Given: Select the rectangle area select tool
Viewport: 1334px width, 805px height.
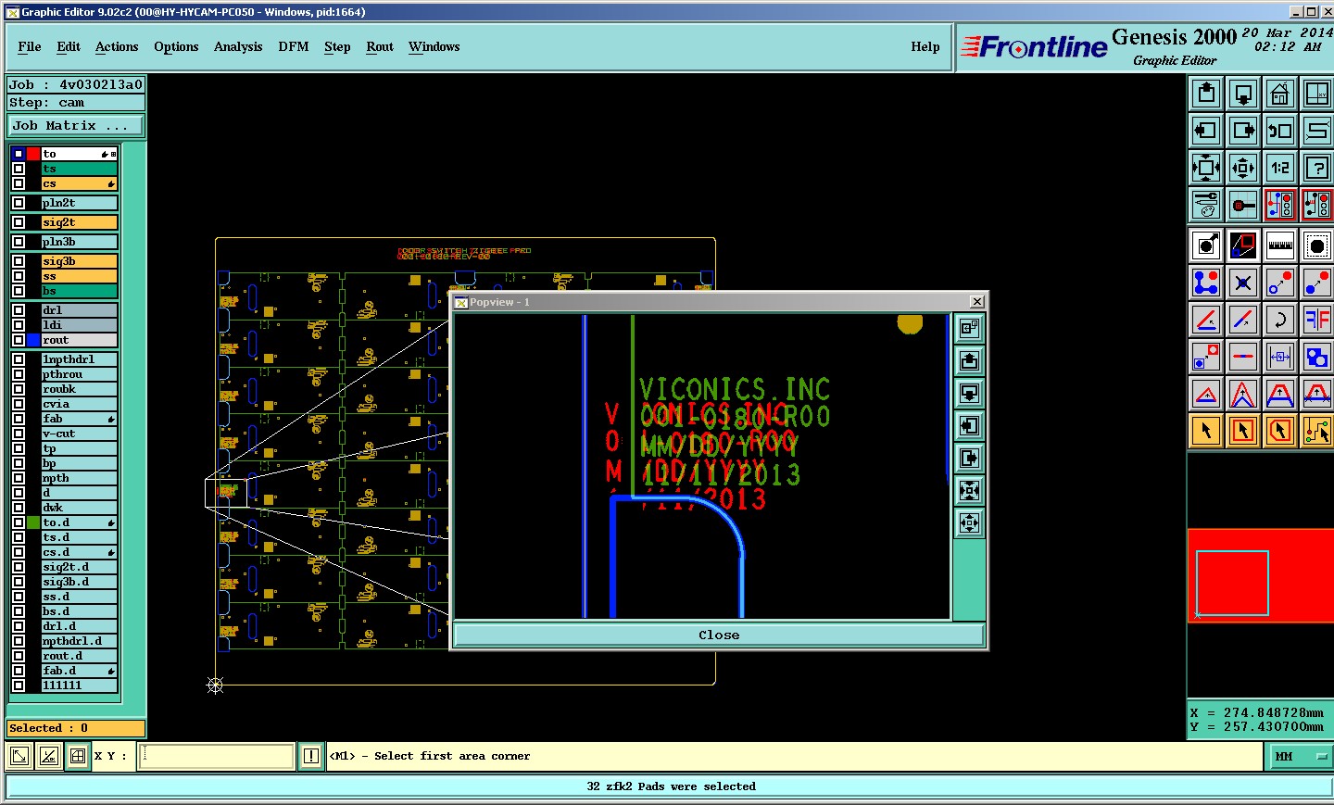Looking at the screenshot, I should tap(1243, 431).
